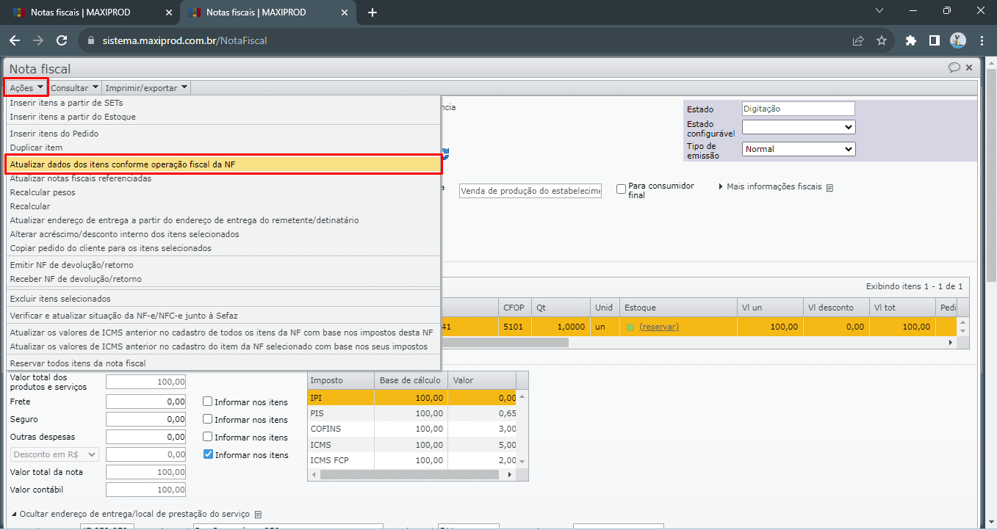Bookmark this page using the star icon

point(882,40)
